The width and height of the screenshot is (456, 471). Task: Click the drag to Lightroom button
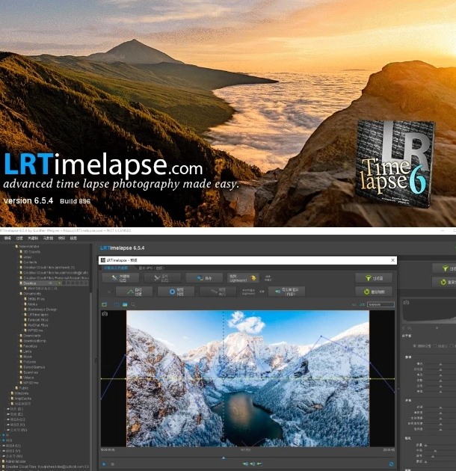coord(243,278)
